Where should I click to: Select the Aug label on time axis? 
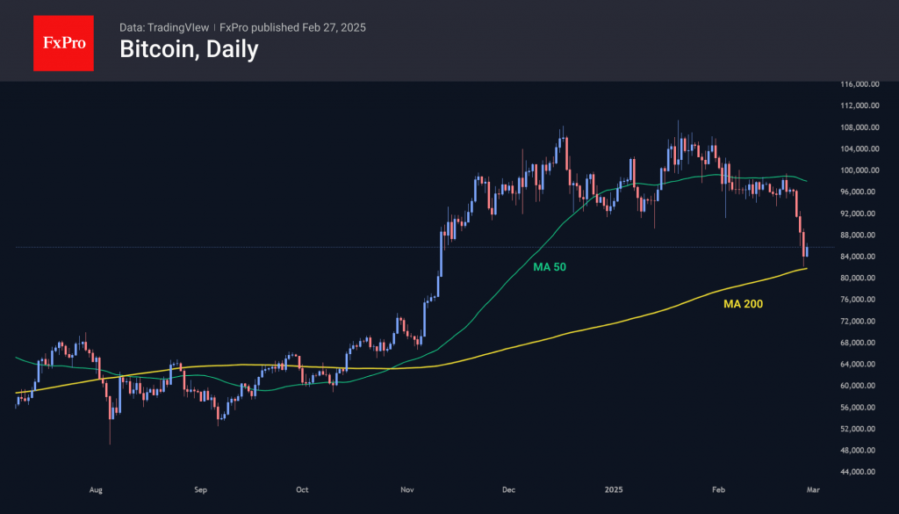click(97, 489)
